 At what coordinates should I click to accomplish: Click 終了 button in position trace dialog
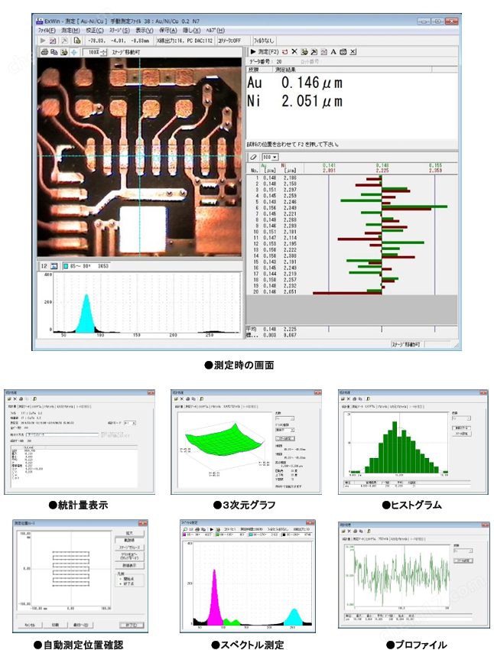click(x=132, y=625)
